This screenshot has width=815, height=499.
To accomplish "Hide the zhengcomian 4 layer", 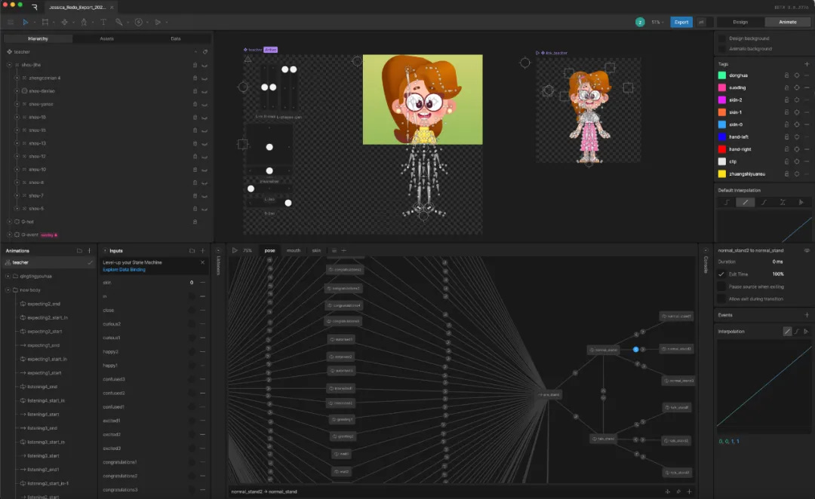I will (205, 78).
